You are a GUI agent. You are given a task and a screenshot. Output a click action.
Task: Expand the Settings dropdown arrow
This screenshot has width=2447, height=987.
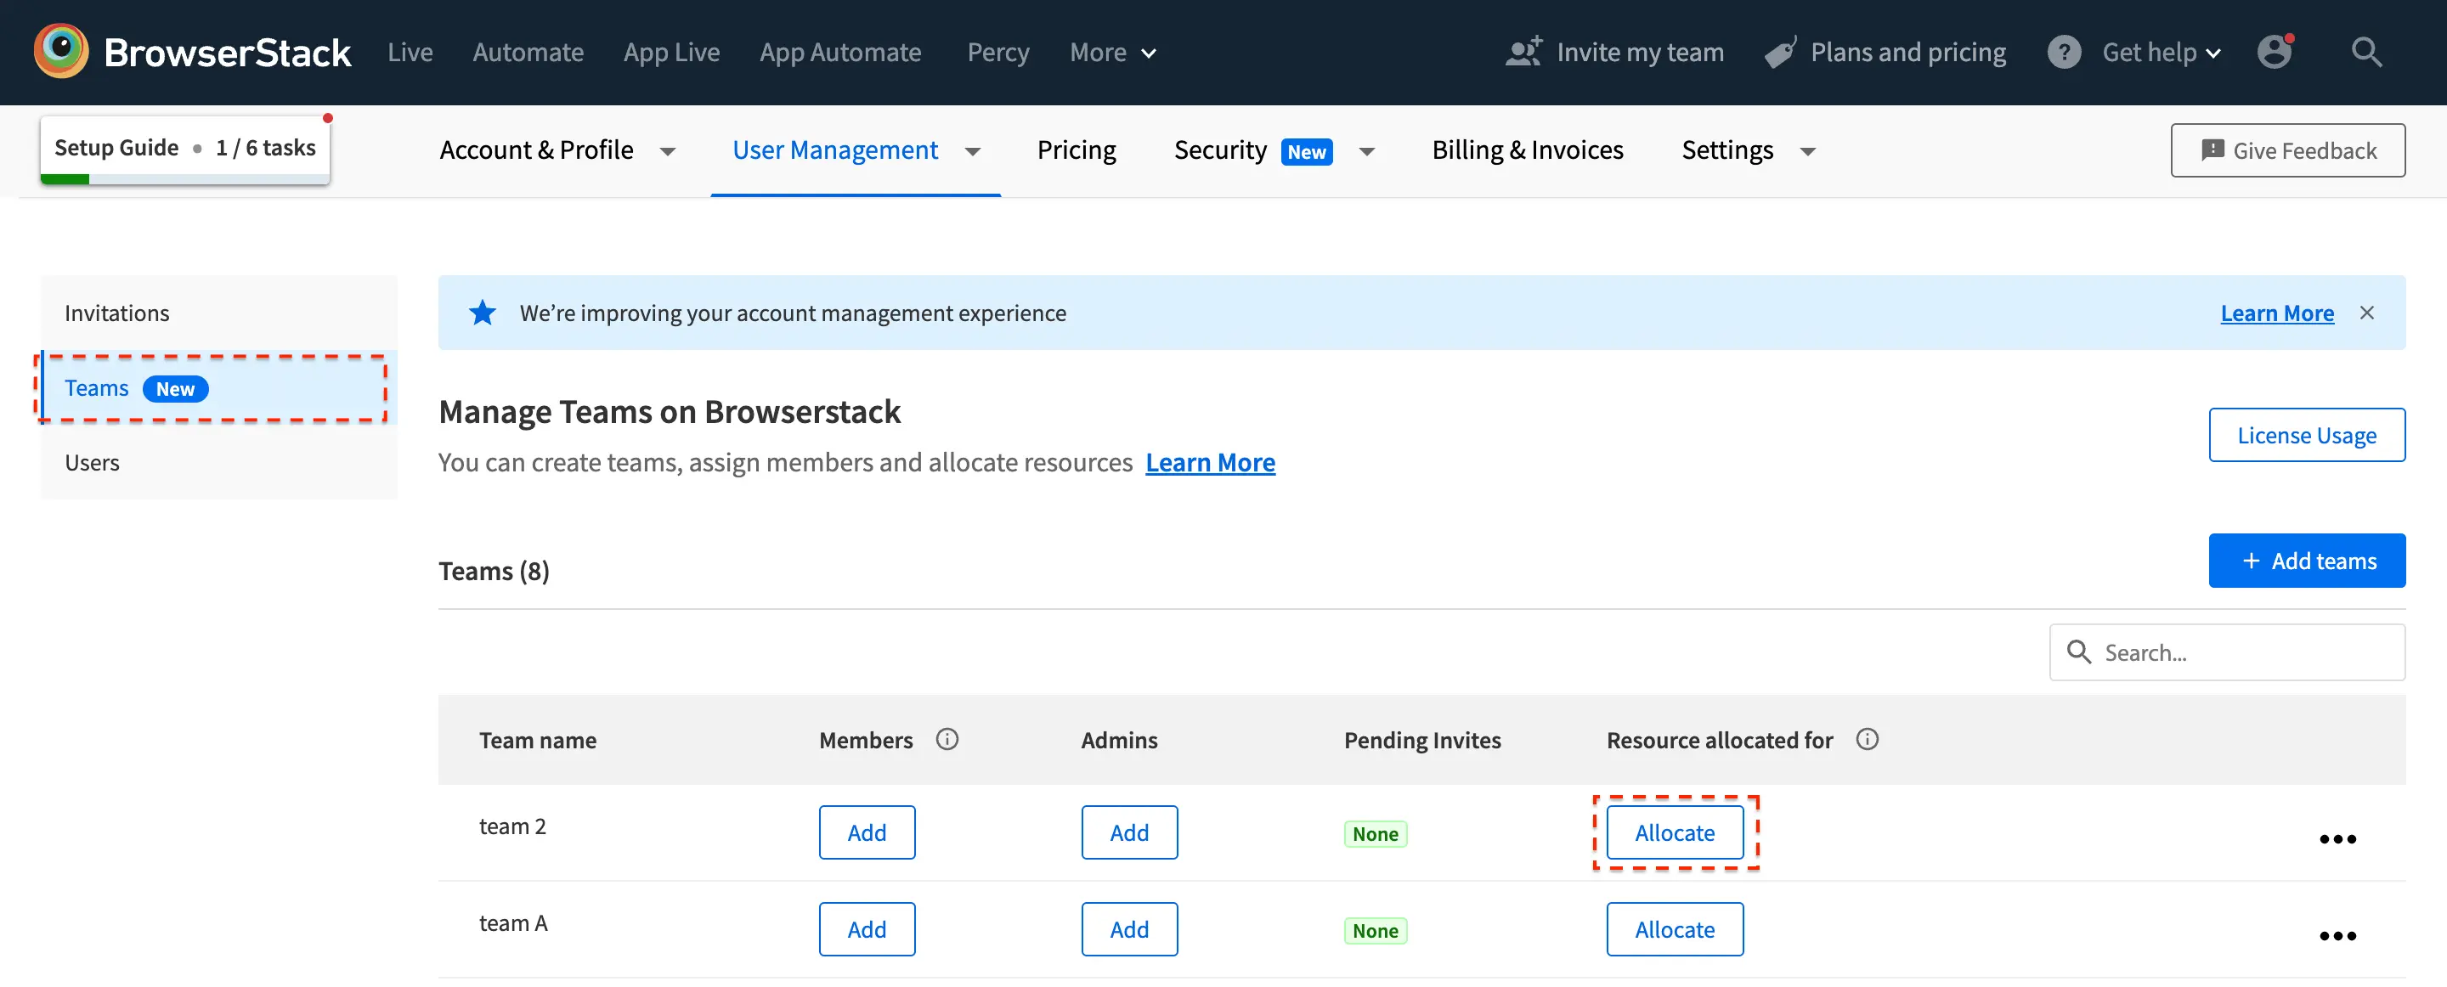(1808, 151)
